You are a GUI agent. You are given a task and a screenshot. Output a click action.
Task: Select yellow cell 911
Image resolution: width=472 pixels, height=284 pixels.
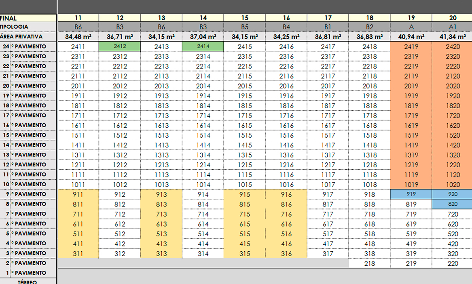[78, 194]
